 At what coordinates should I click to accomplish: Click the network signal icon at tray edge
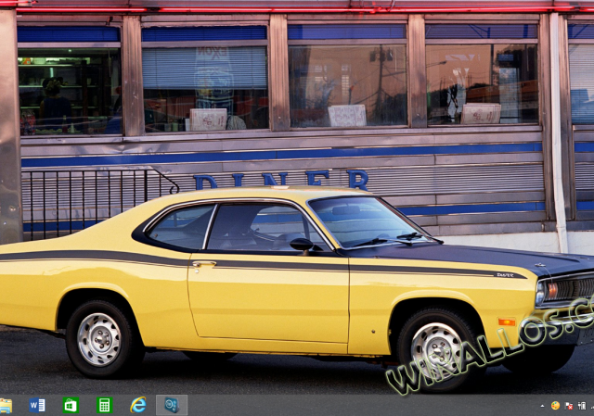591,406
